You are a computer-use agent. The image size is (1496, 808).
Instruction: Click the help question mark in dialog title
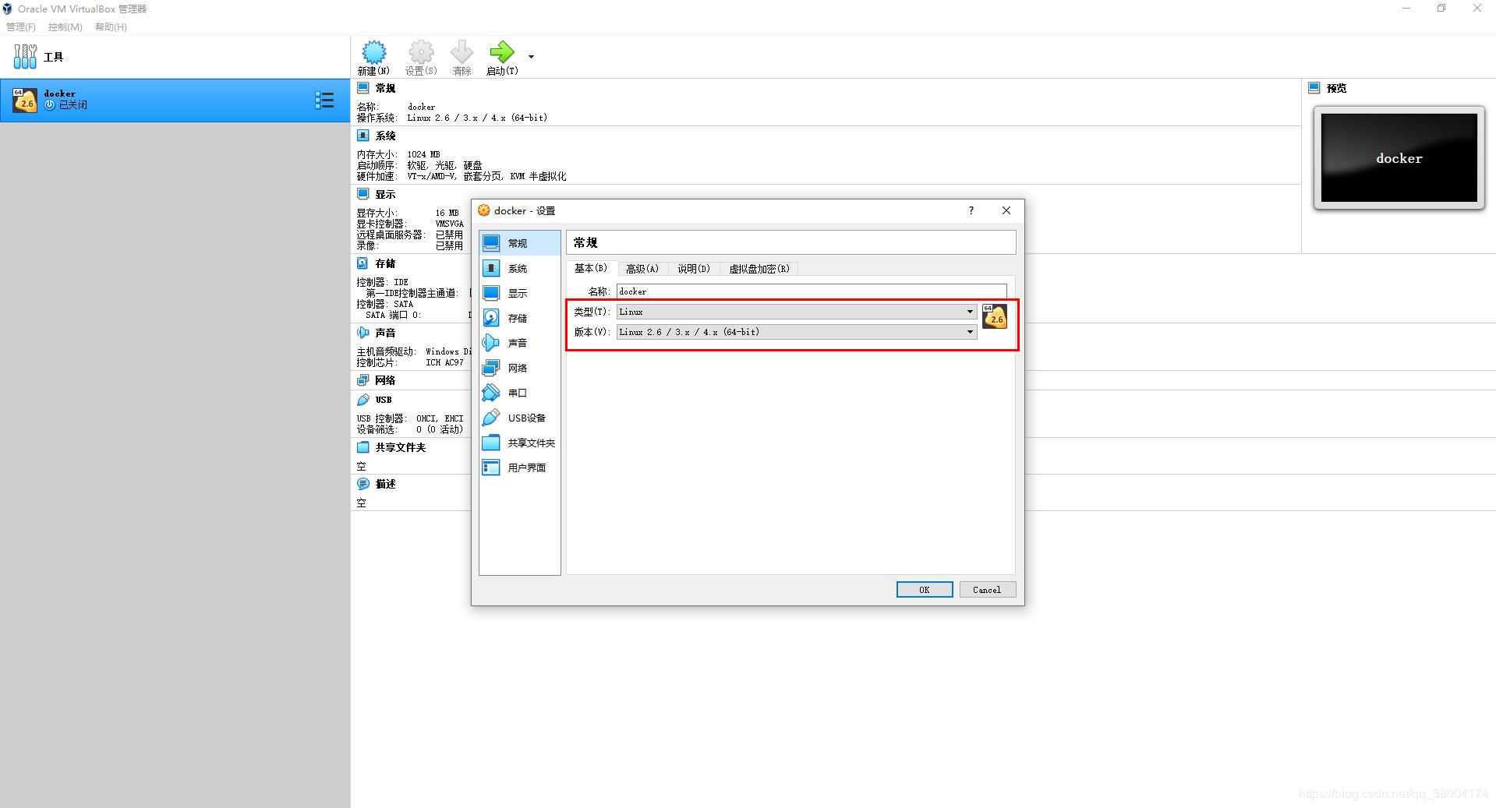pos(971,210)
